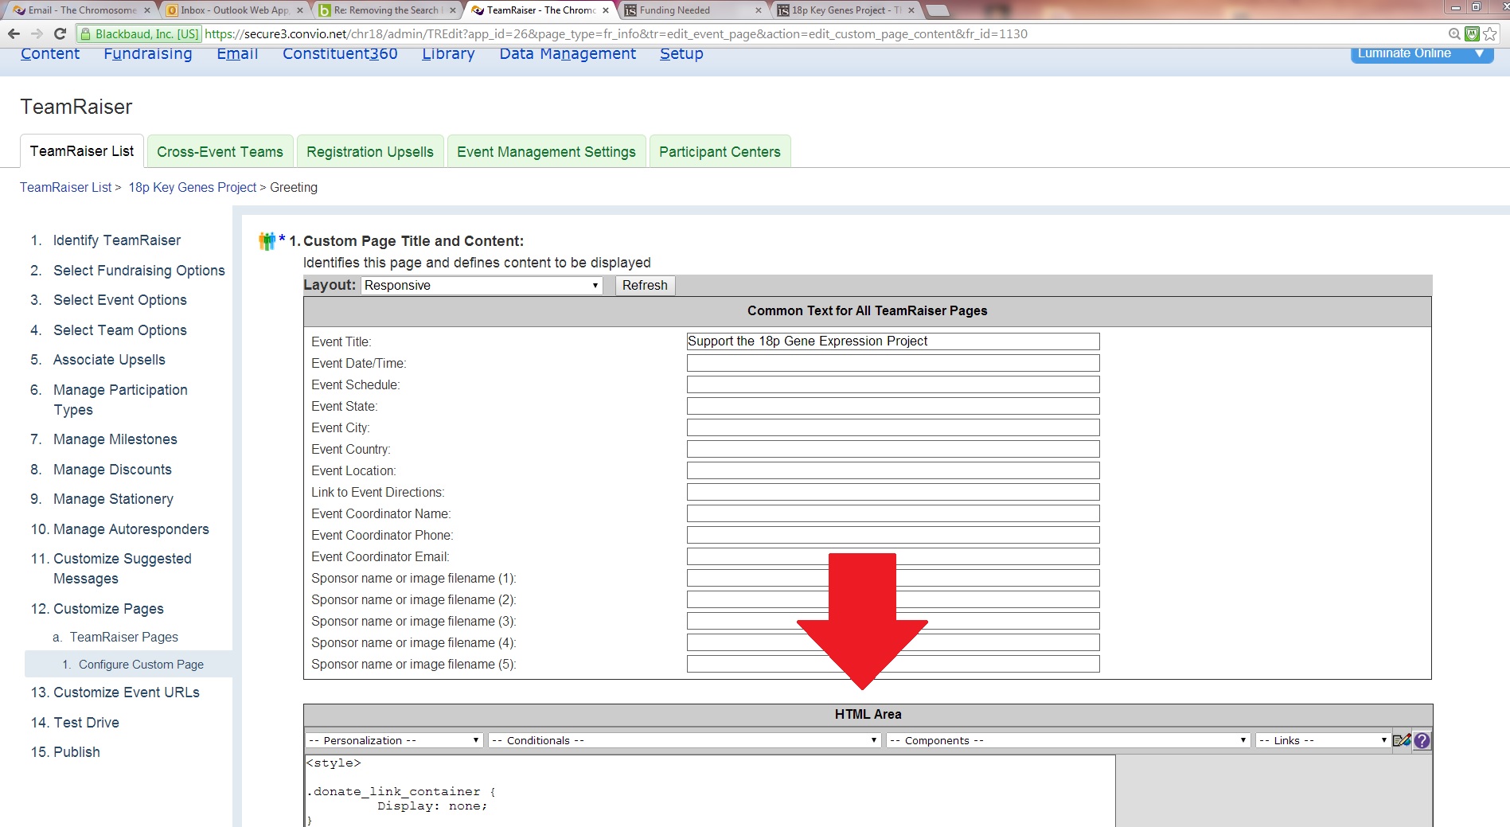The width and height of the screenshot is (1510, 827).
Task: Go to Test Drive step
Action: coord(86,723)
